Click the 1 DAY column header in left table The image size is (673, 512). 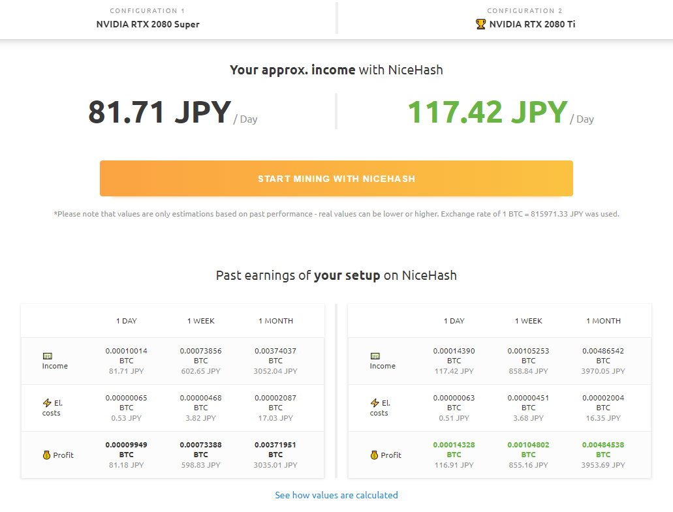[126, 321]
